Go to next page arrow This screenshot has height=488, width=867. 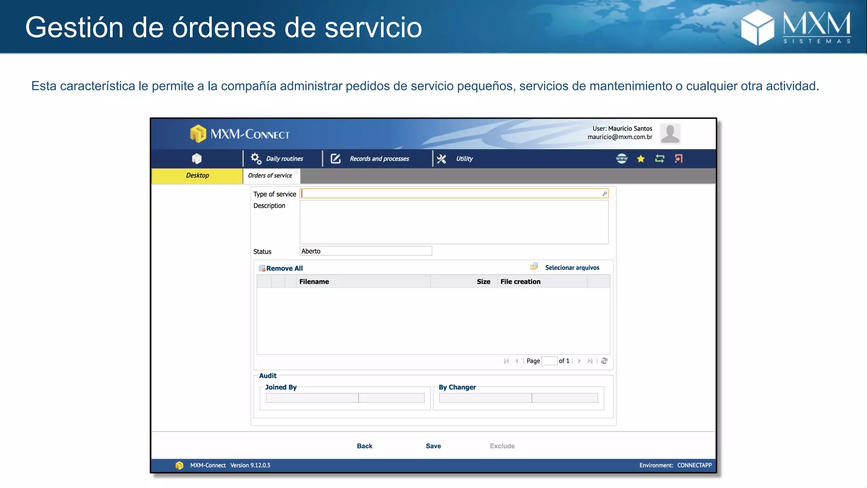tap(580, 361)
